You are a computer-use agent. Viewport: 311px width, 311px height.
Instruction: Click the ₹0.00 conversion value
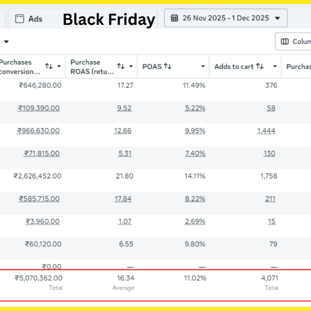(52, 266)
